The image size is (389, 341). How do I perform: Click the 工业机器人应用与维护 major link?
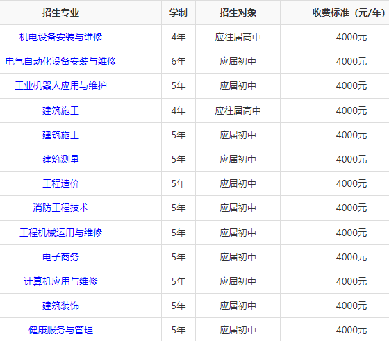click(x=61, y=85)
